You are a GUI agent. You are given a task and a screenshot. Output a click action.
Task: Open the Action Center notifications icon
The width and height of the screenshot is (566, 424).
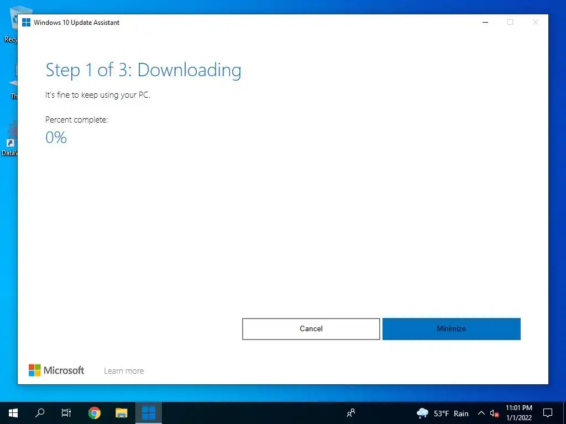click(x=548, y=413)
